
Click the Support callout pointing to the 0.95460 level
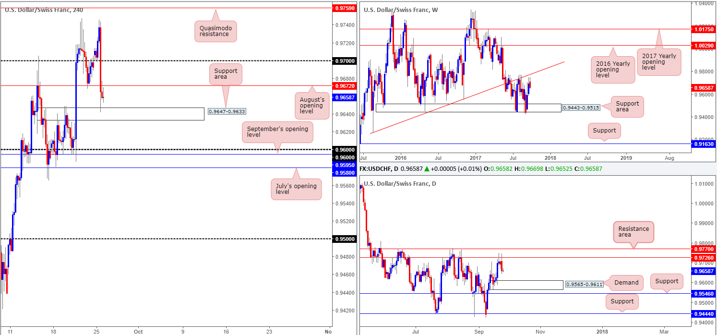pos(666,281)
